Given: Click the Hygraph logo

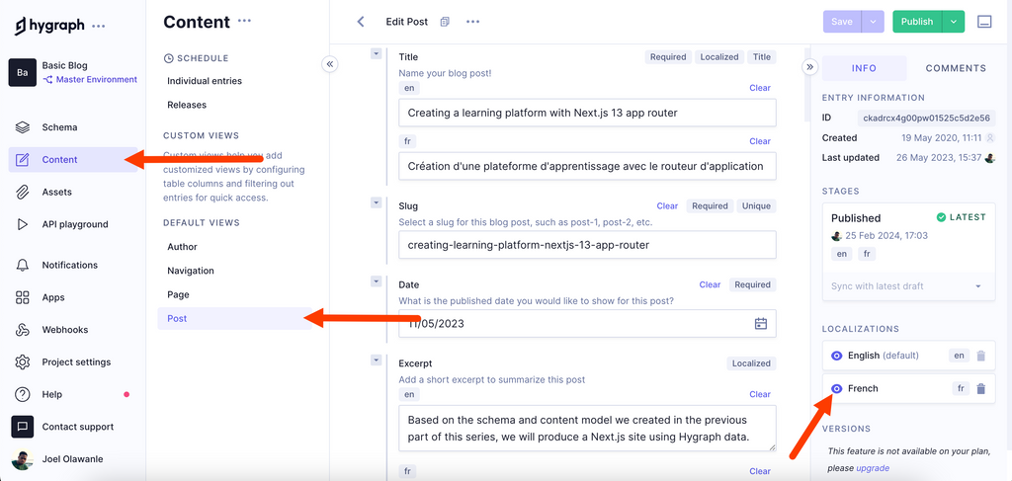Looking at the screenshot, I should coord(49,26).
